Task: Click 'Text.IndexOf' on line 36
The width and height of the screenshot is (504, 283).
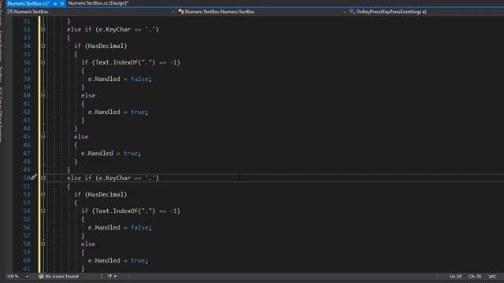Action: click(117, 63)
